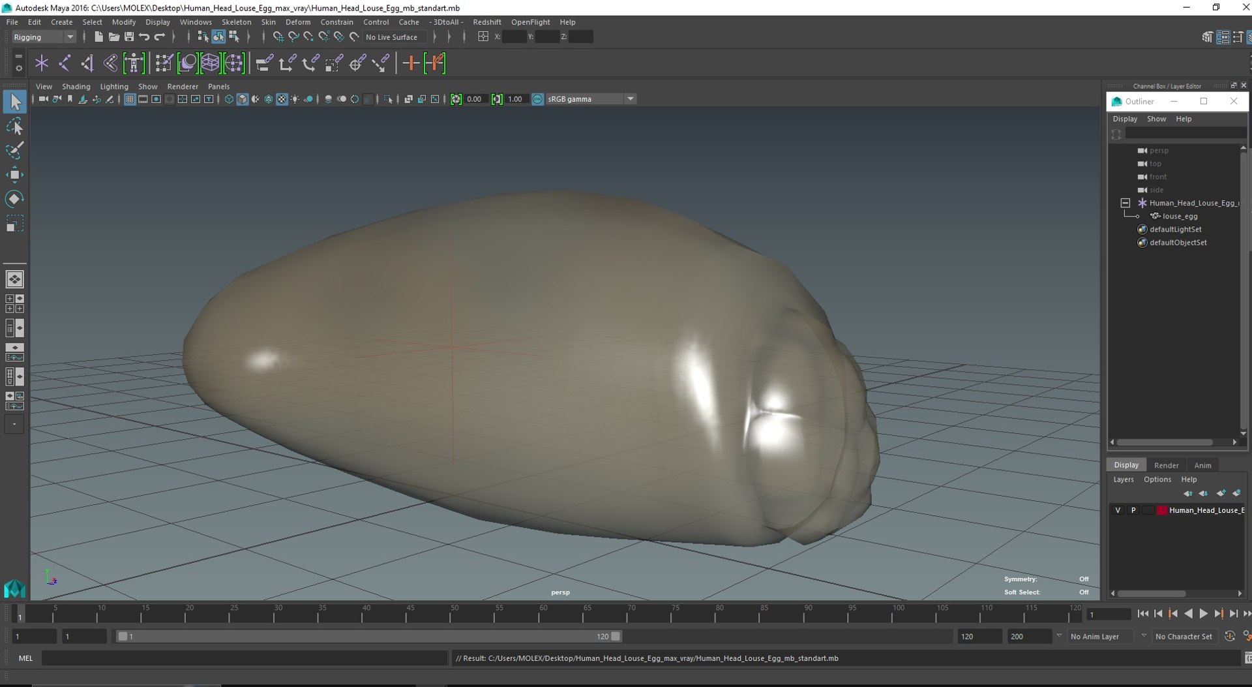Open the No Anim Layer dropdown
The width and height of the screenshot is (1252, 687).
[1100, 637]
